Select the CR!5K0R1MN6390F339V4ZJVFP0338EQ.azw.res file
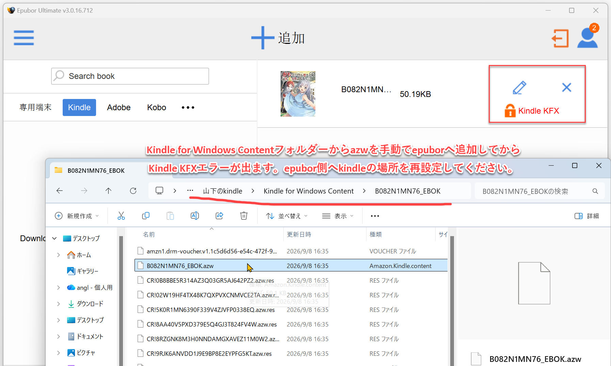This screenshot has height=366, width=611. pyautogui.click(x=291, y=310)
